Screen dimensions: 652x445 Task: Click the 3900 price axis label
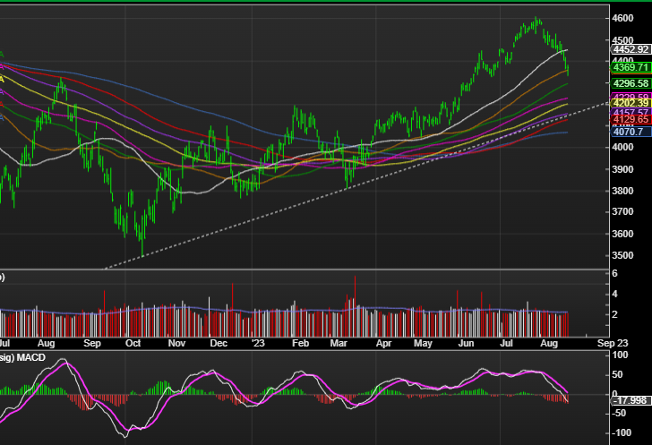point(622,169)
